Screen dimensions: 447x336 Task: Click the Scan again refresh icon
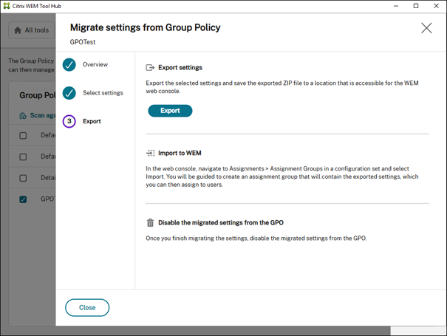point(23,116)
